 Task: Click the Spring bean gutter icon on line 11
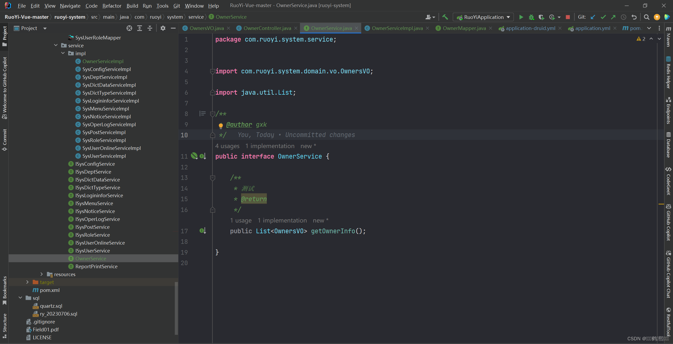(x=194, y=156)
